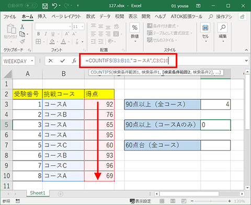Screen dimensions: 251x205
Task: Switch to the データ tab
Action: click(x=105, y=16)
